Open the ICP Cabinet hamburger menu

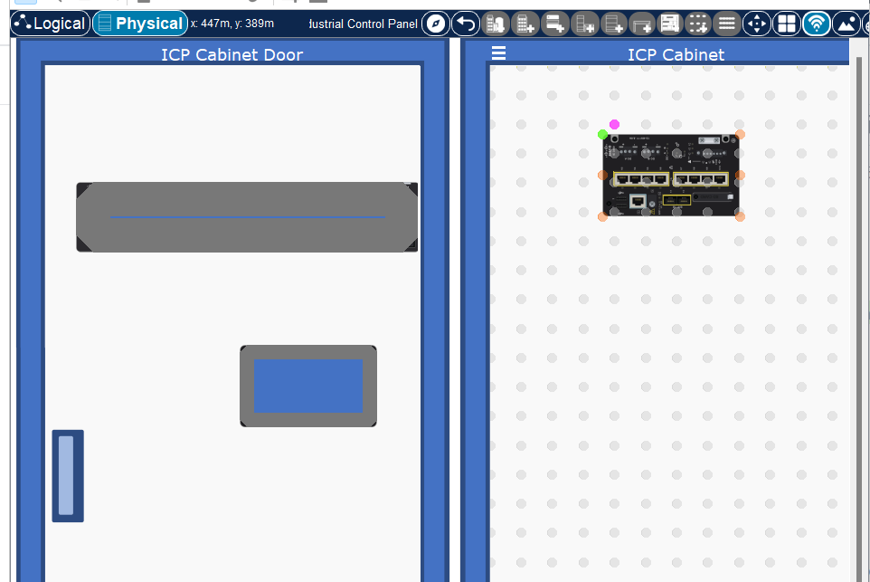tap(498, 53)
